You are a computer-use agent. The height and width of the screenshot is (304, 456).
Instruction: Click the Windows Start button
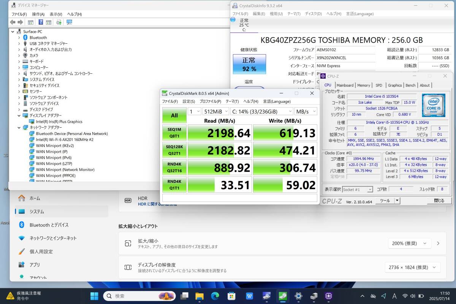(94, 296)
